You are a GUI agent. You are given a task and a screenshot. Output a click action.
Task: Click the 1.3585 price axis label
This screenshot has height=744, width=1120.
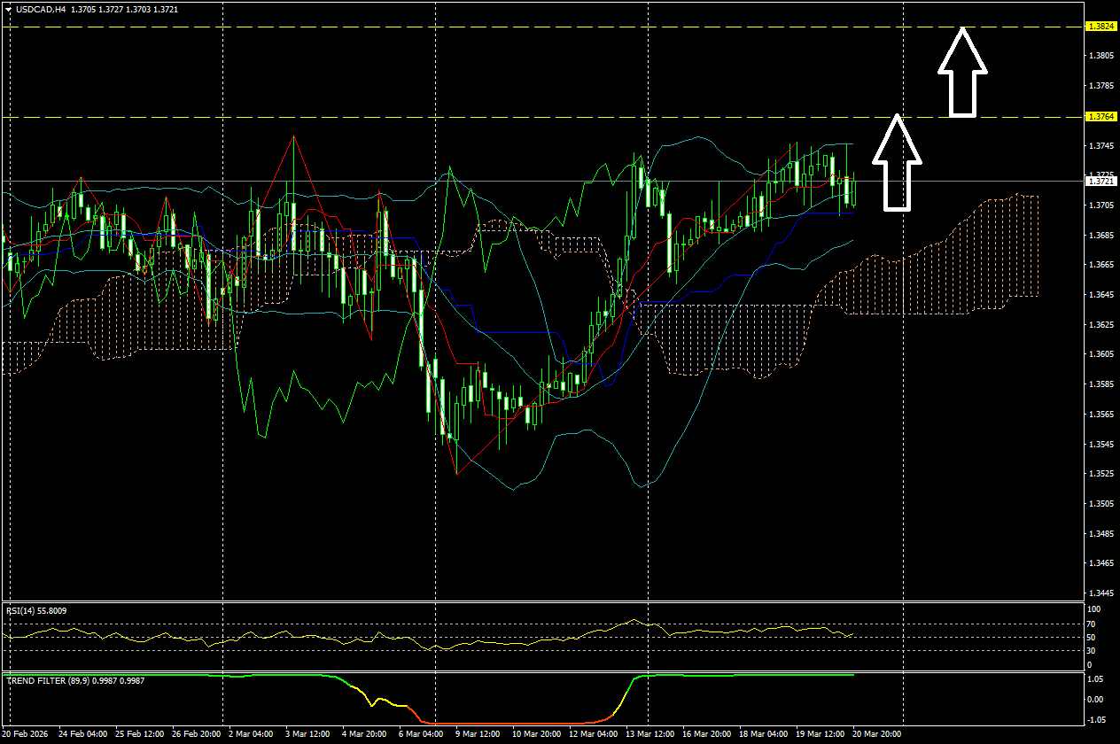(1101, 384)
